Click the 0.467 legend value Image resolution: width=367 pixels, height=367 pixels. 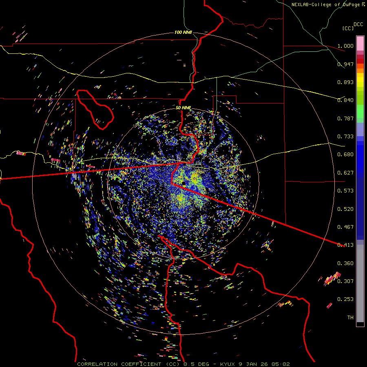click(x=345, y=227)
